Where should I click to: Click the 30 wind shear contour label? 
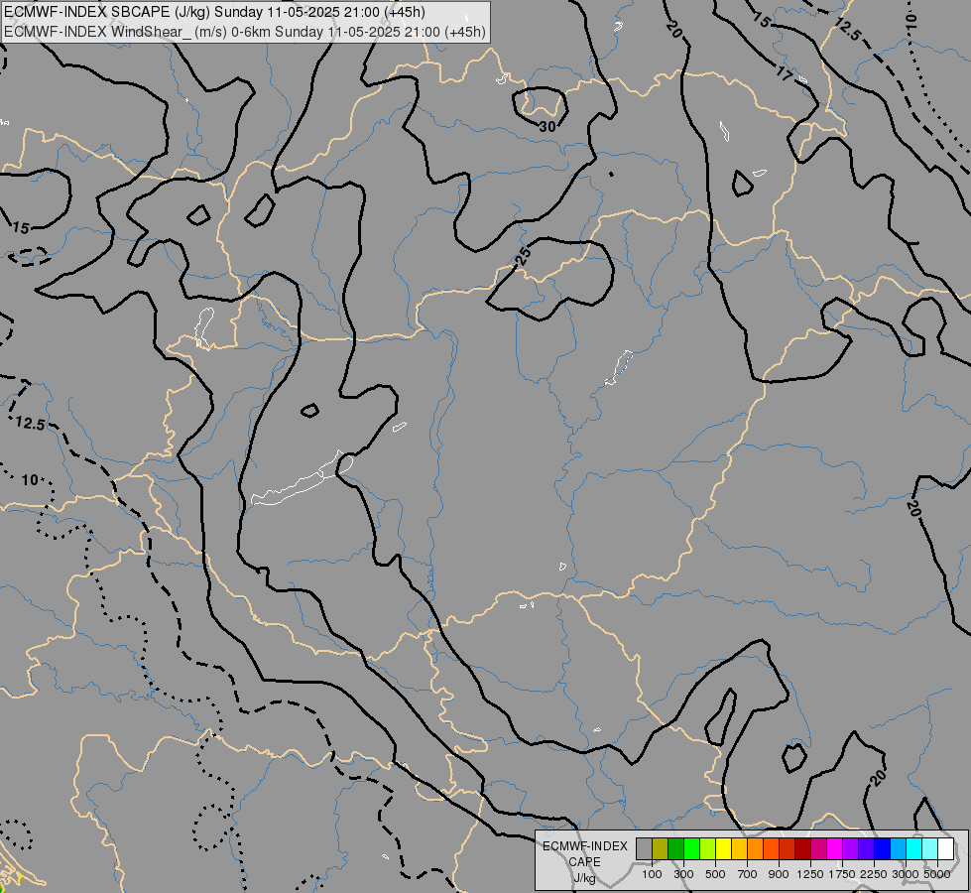547,126
